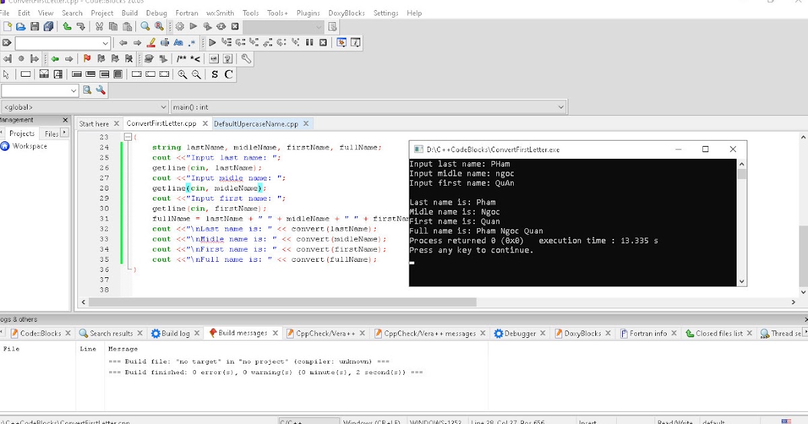Screen dimensions: 808x424
Task: Toggle a breakpoint with the red flag icon
Action: [x=86, y=59]
